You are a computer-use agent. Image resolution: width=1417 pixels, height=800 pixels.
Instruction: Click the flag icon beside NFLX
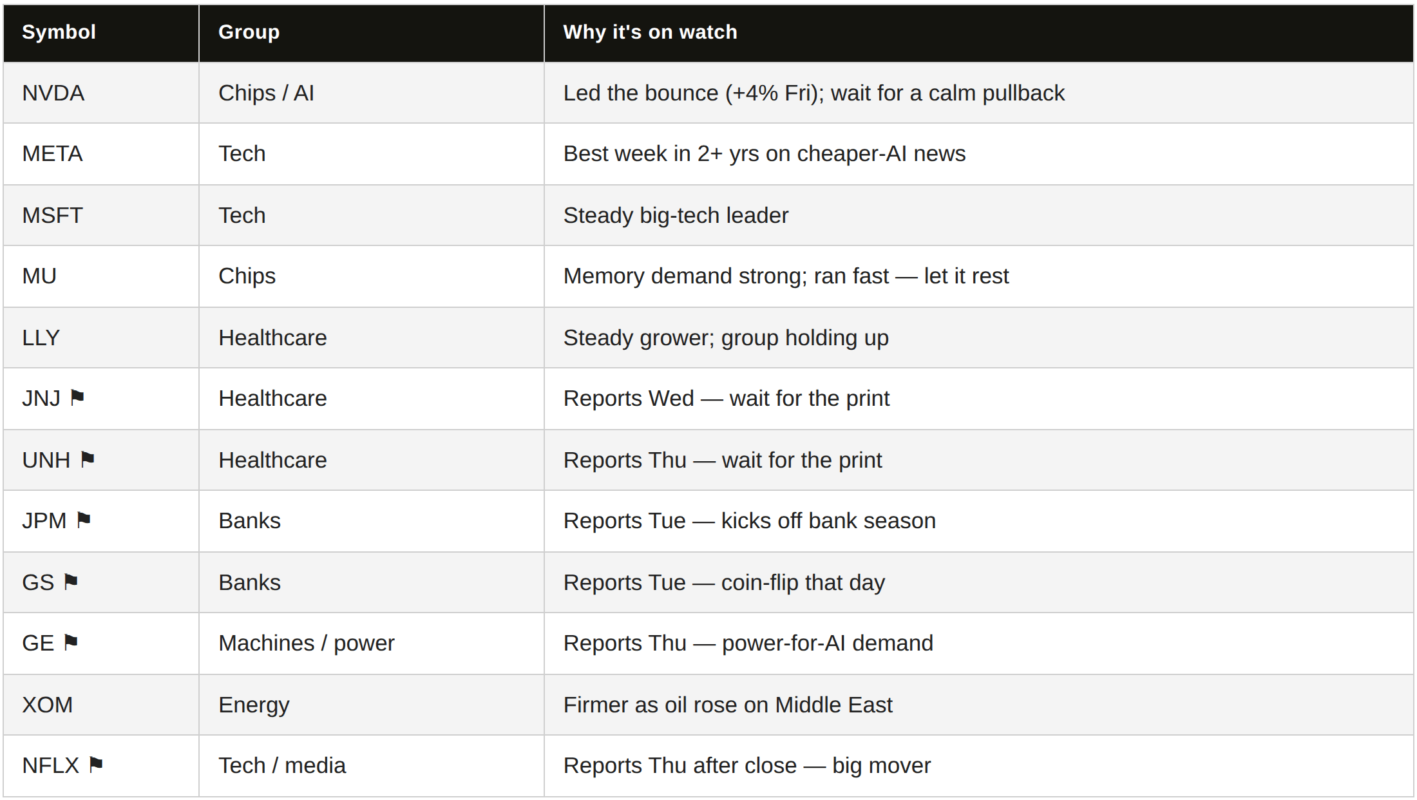coord(96,765)
